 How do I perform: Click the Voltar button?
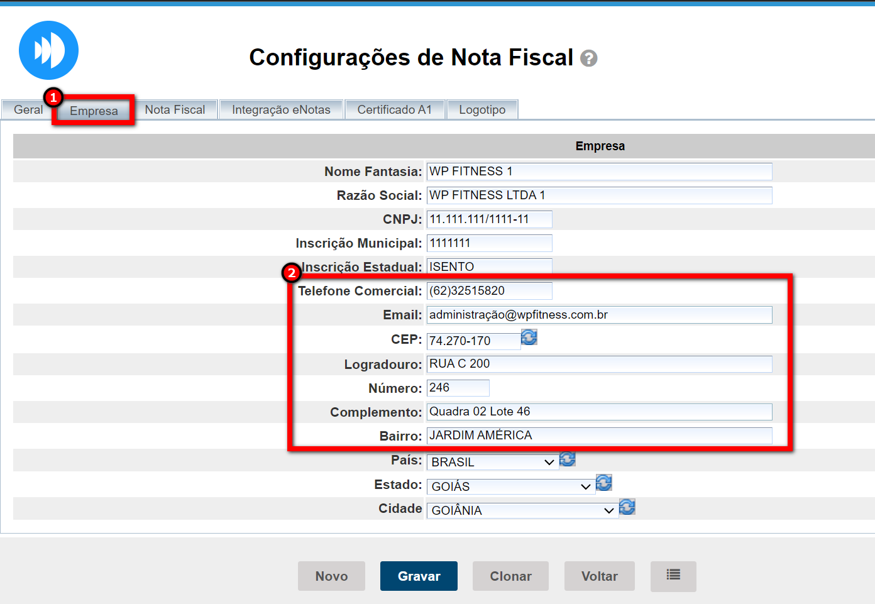point(599,576)
